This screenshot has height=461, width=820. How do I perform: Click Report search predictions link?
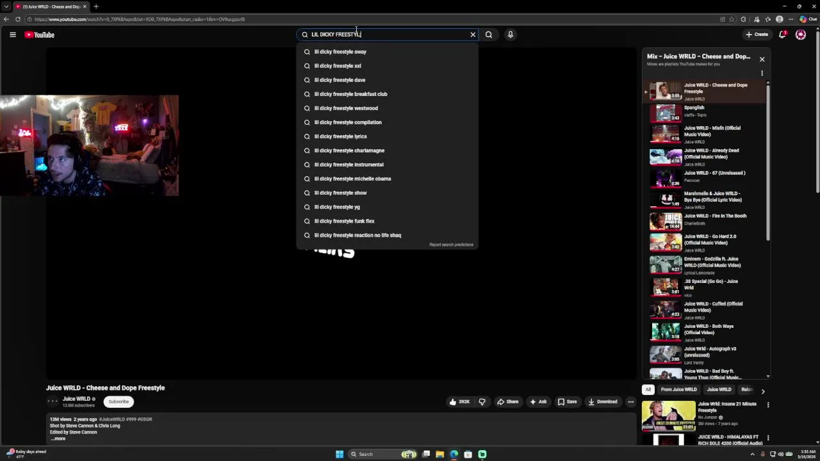451,245
